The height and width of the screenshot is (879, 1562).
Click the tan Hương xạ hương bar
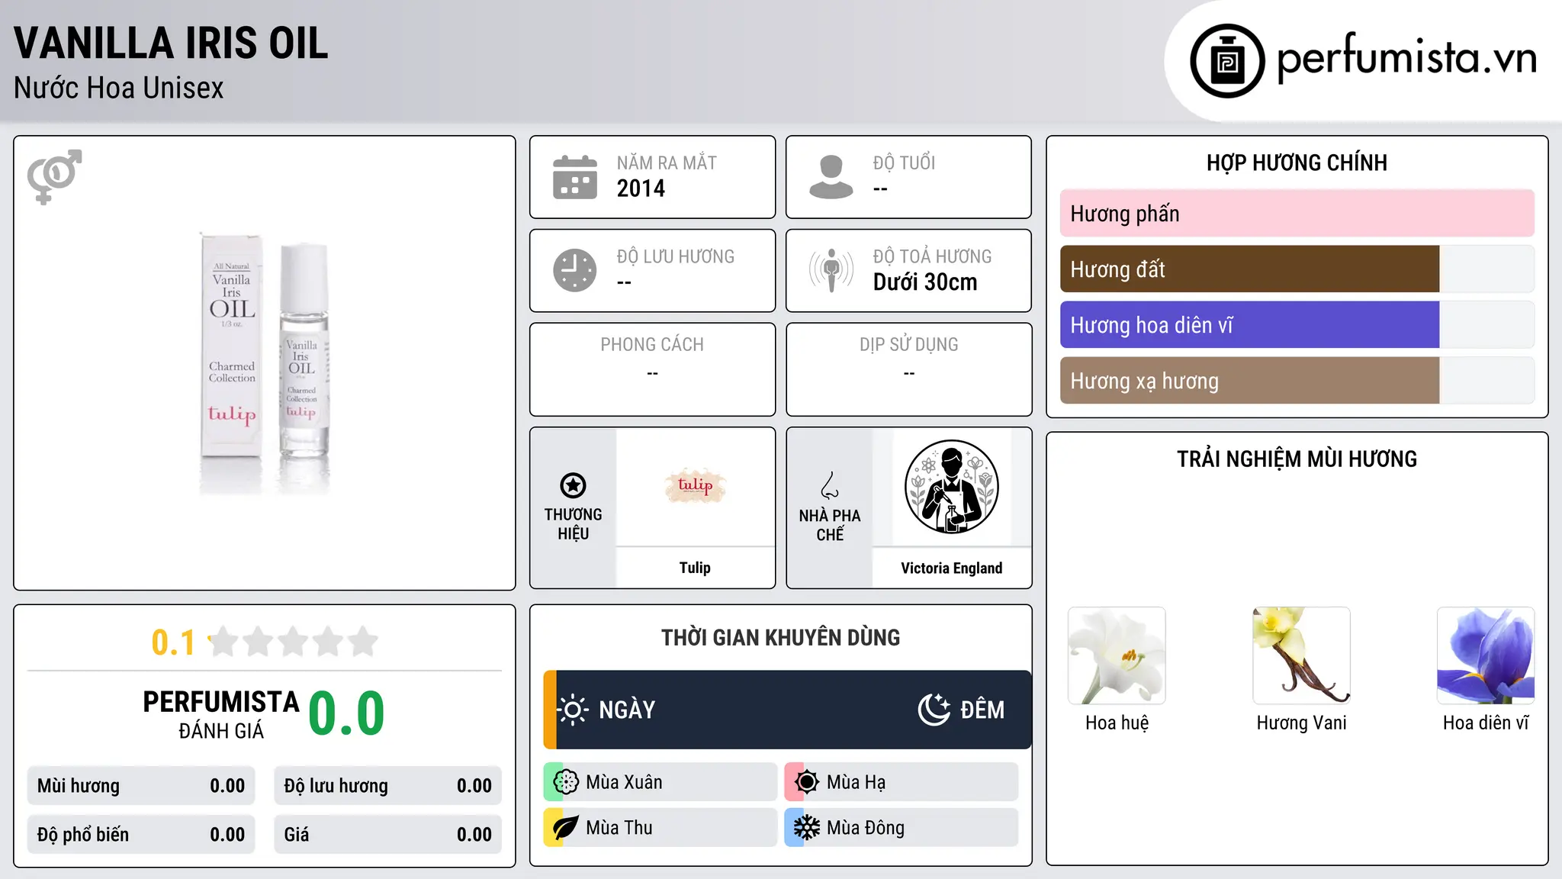tap(1249, 381)
